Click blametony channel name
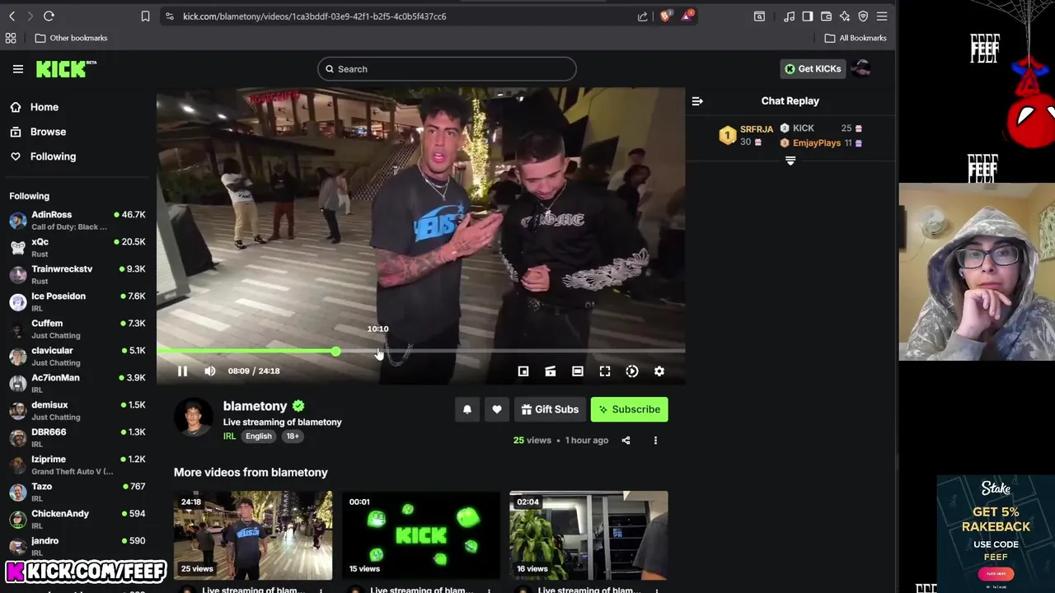This screenshot has height=593, width=1055. 256,406
